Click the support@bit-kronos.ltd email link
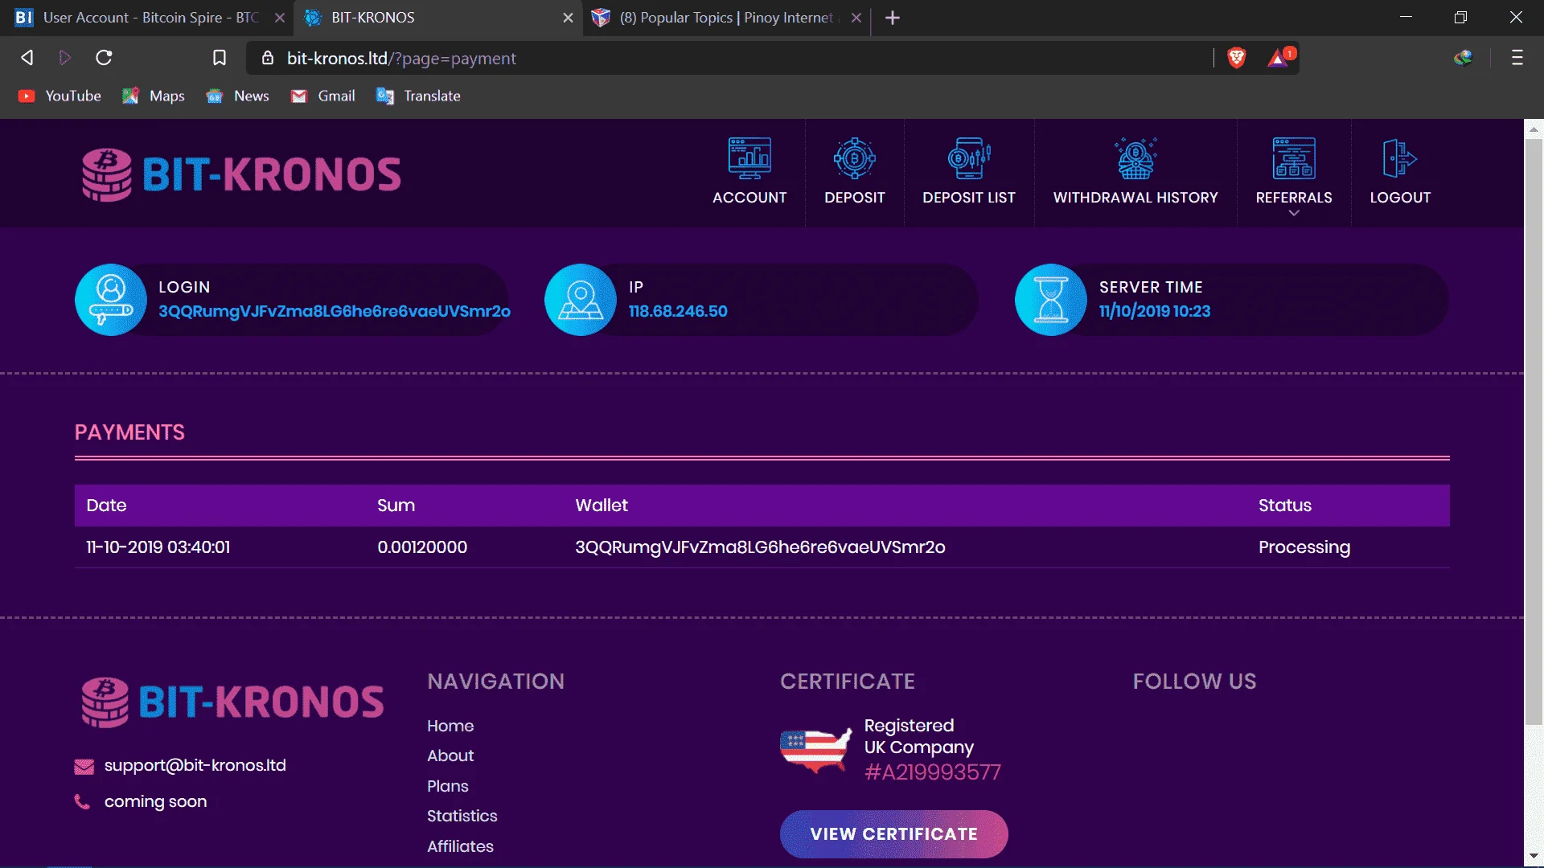Screen dimensions: 1544x868 [x=195, y=765]
